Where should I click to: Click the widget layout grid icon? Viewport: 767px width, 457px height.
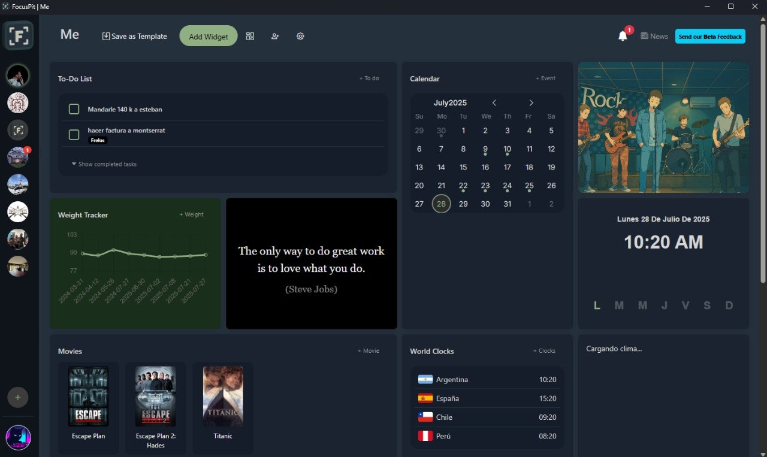pos(250,36)
